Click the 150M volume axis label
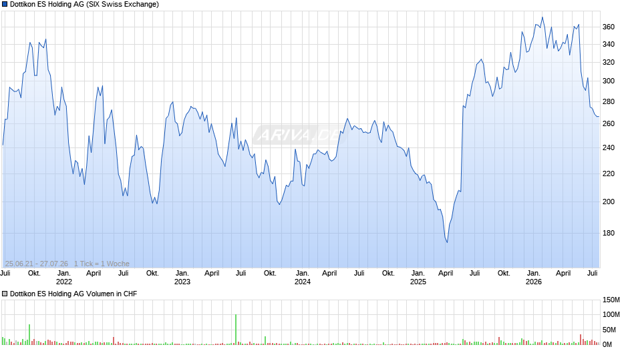 [x=611, y=300]
